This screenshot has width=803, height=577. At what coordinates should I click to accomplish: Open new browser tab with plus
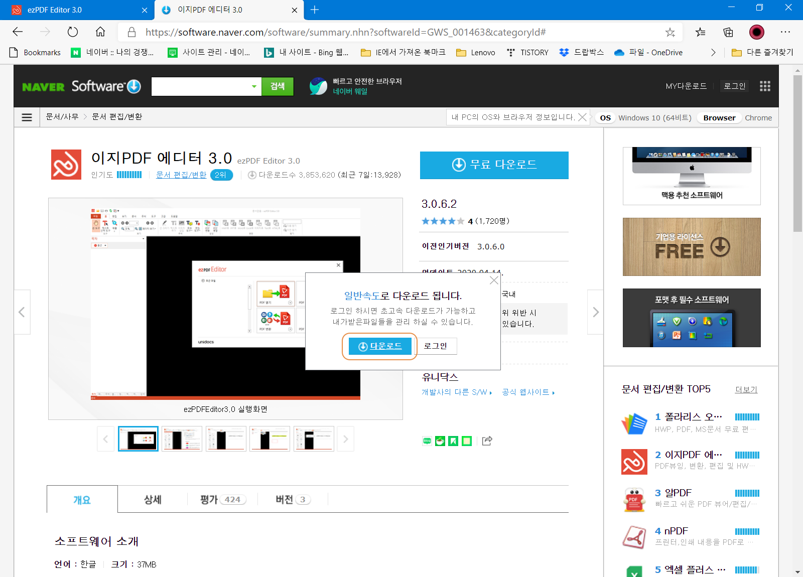pos(315,10)
